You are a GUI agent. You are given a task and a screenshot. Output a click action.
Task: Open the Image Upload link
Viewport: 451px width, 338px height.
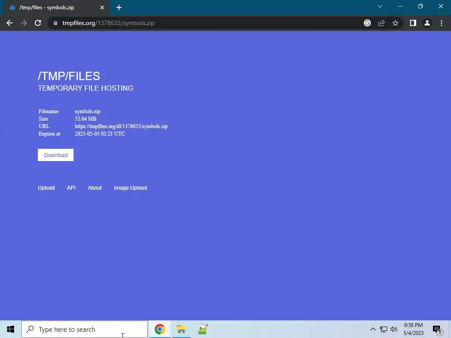[130, 187]
